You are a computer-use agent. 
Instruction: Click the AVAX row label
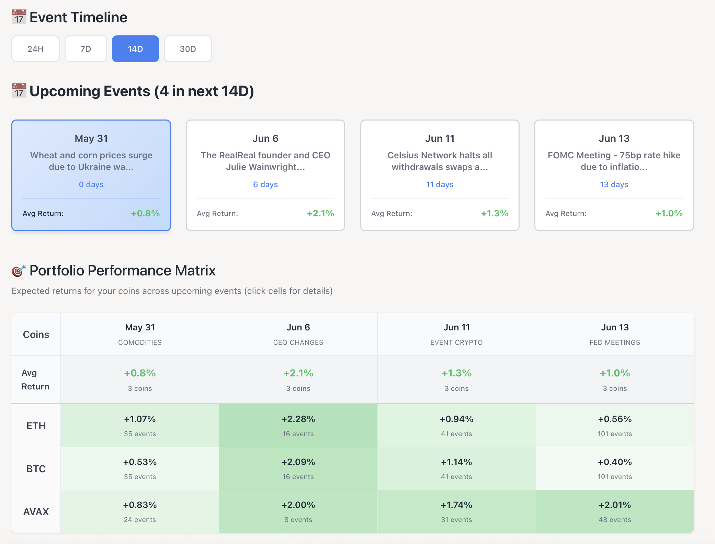36,511
